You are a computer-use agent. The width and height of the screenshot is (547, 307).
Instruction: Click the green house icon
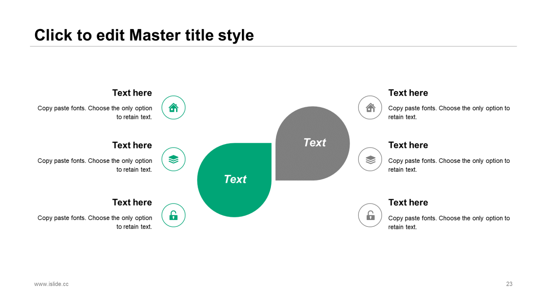coord(174,107)
